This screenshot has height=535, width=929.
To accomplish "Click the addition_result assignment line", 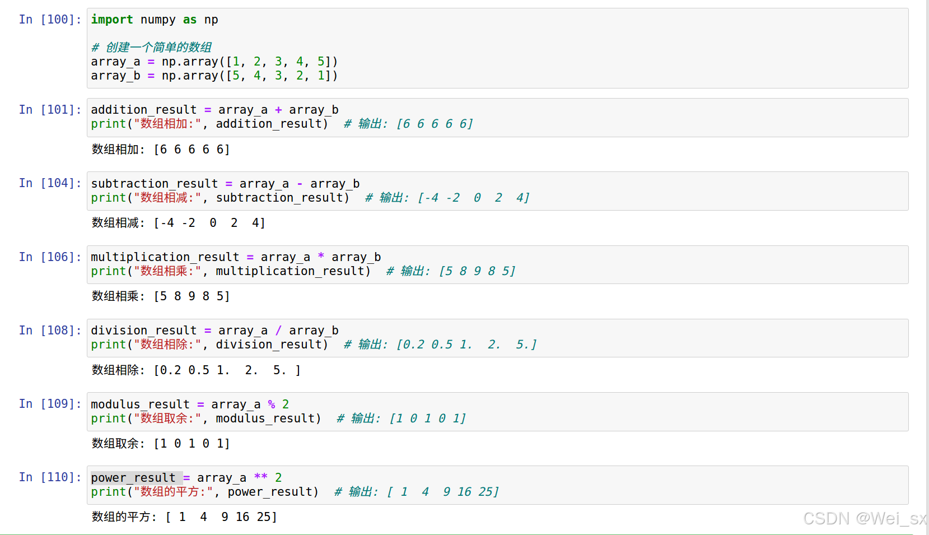I will 214,110.
